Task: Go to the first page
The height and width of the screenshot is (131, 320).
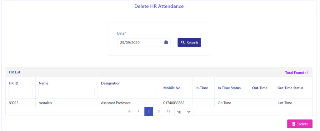Action: pos(129,111)
